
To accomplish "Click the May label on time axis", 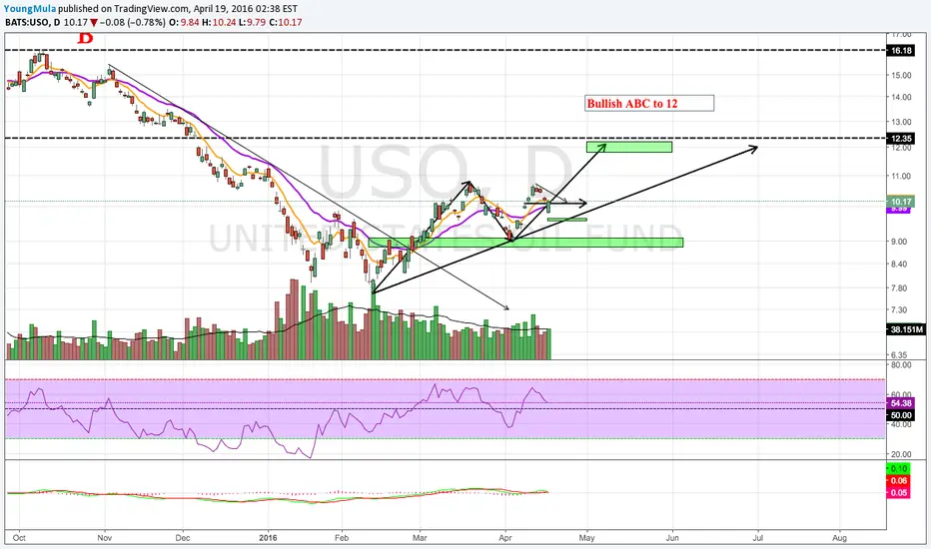I will tap(586, 538).
